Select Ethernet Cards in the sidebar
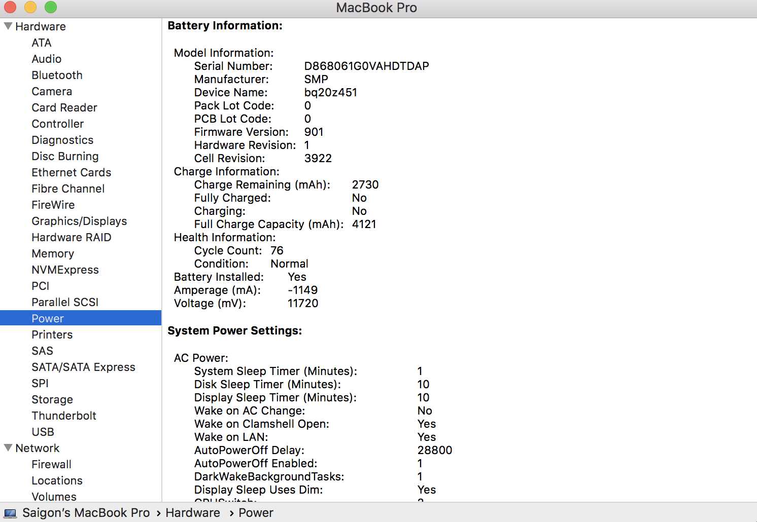This screenshot has height=522, width=757. pyautogui.click(x=71, y=172)
